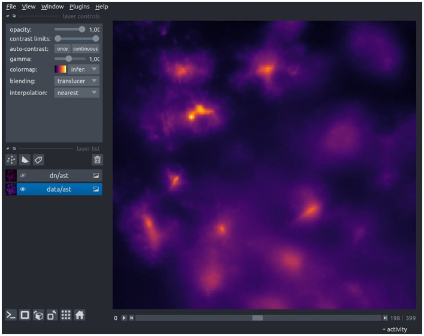Step forward one frame on slider

[x=385, y=318]
